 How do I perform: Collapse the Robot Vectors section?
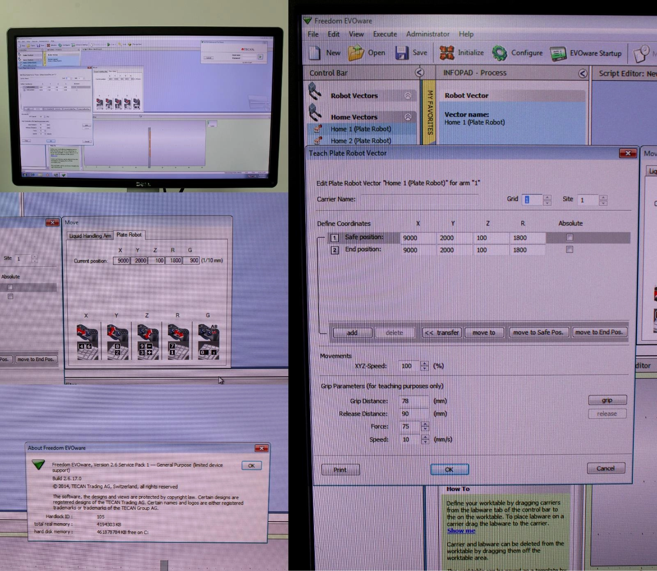tap(408, 96)
